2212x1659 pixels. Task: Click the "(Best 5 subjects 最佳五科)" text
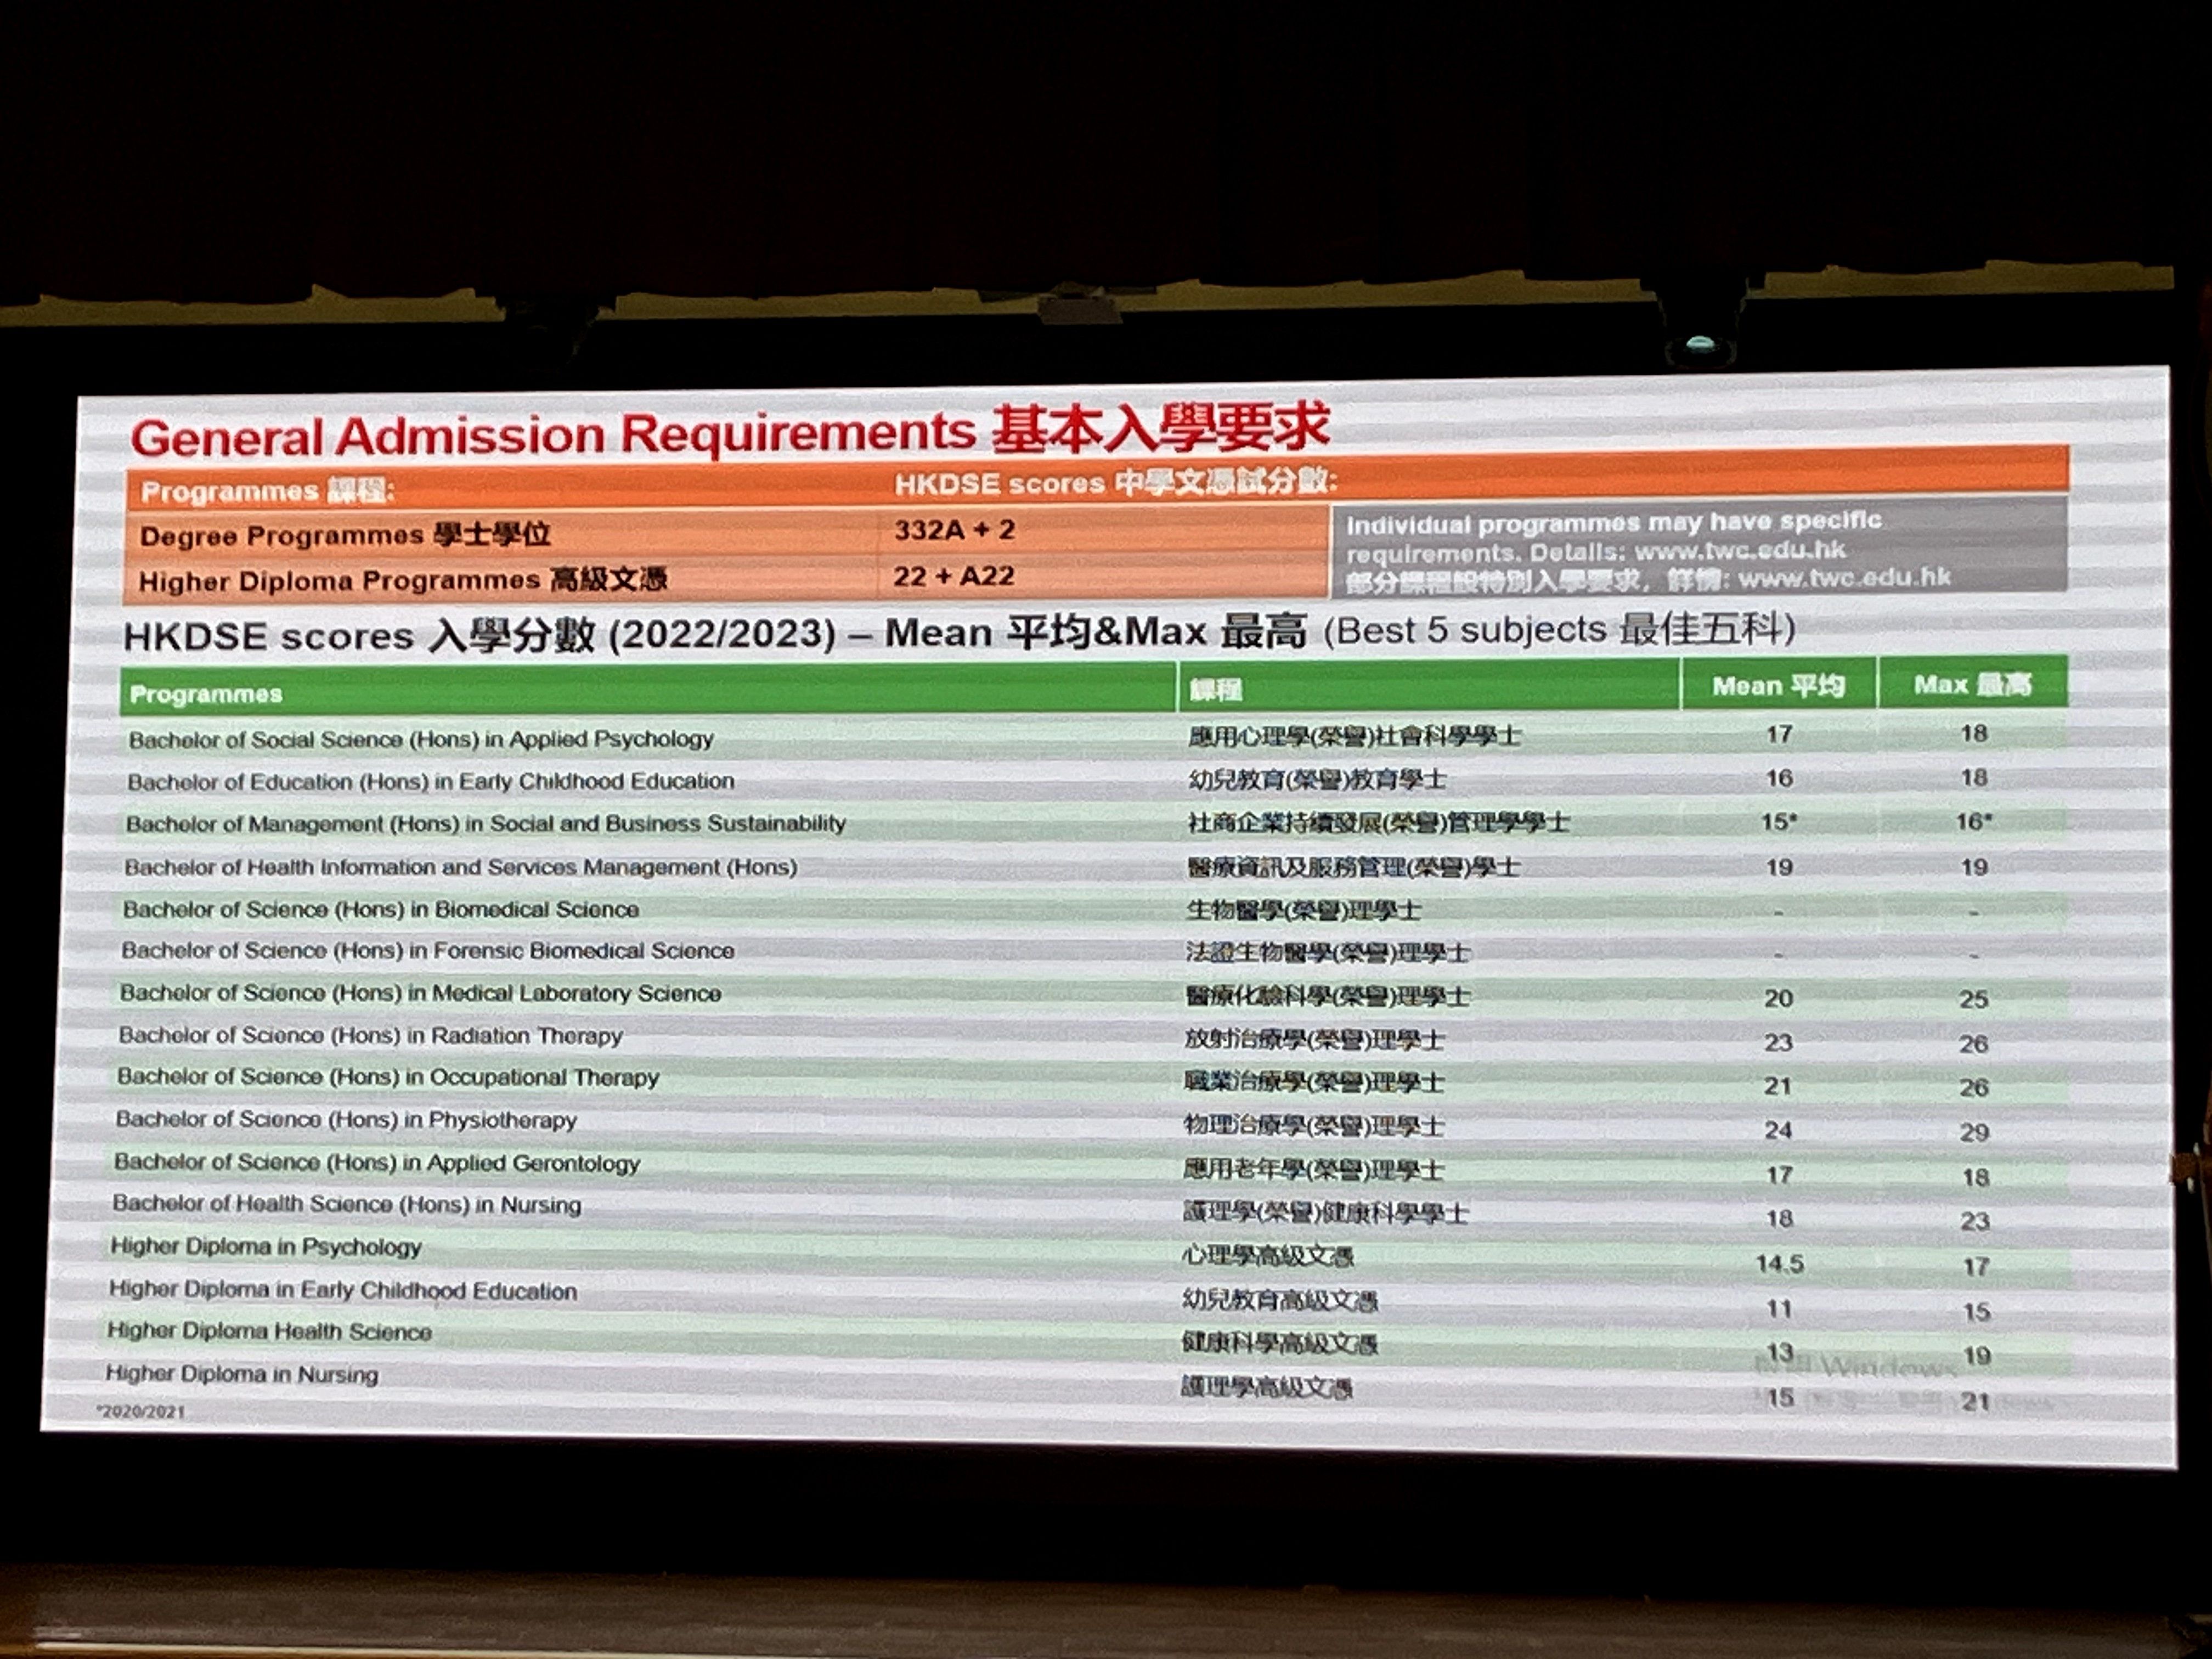tap(1559, 629)
